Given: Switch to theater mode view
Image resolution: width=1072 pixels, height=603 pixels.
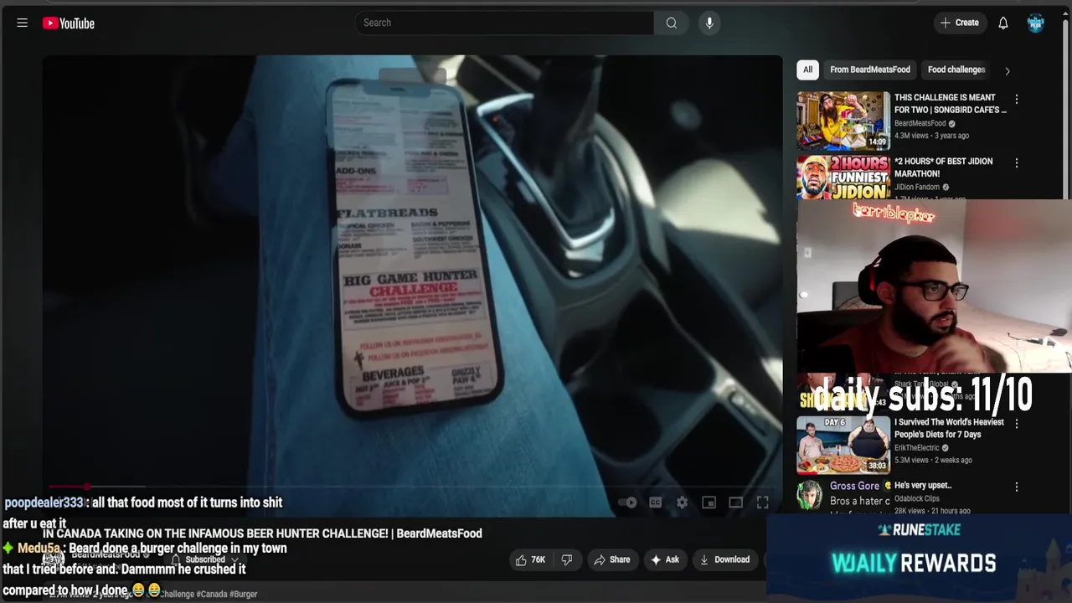Looking at the screenshot, I should click(735, 502).
